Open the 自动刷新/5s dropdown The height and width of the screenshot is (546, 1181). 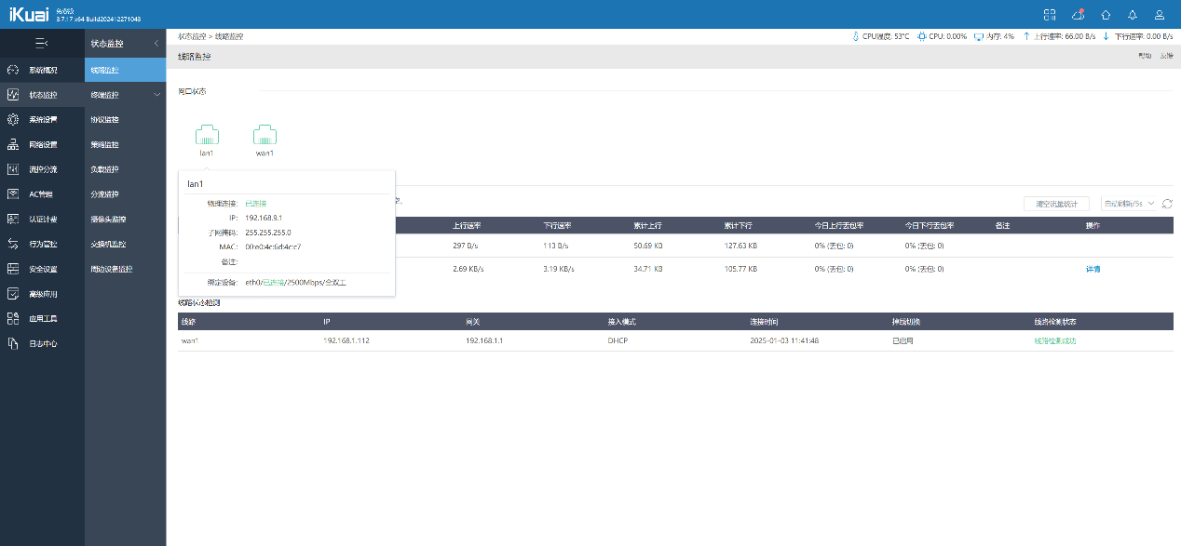[1128, 204]
